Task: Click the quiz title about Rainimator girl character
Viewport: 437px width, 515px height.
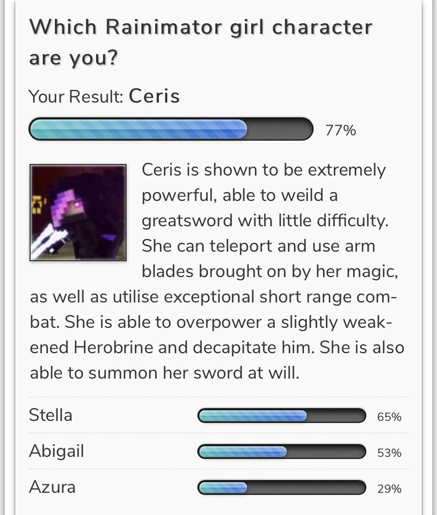Action: (200, 42)
